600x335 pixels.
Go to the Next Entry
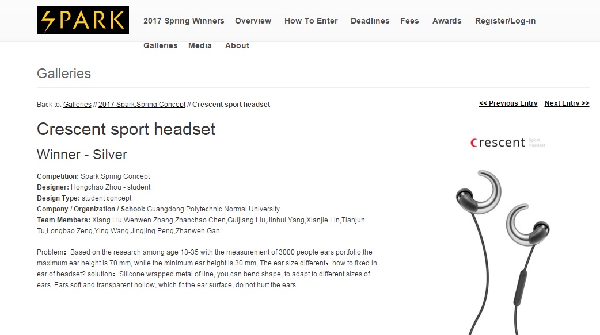[x=567, y=103]
